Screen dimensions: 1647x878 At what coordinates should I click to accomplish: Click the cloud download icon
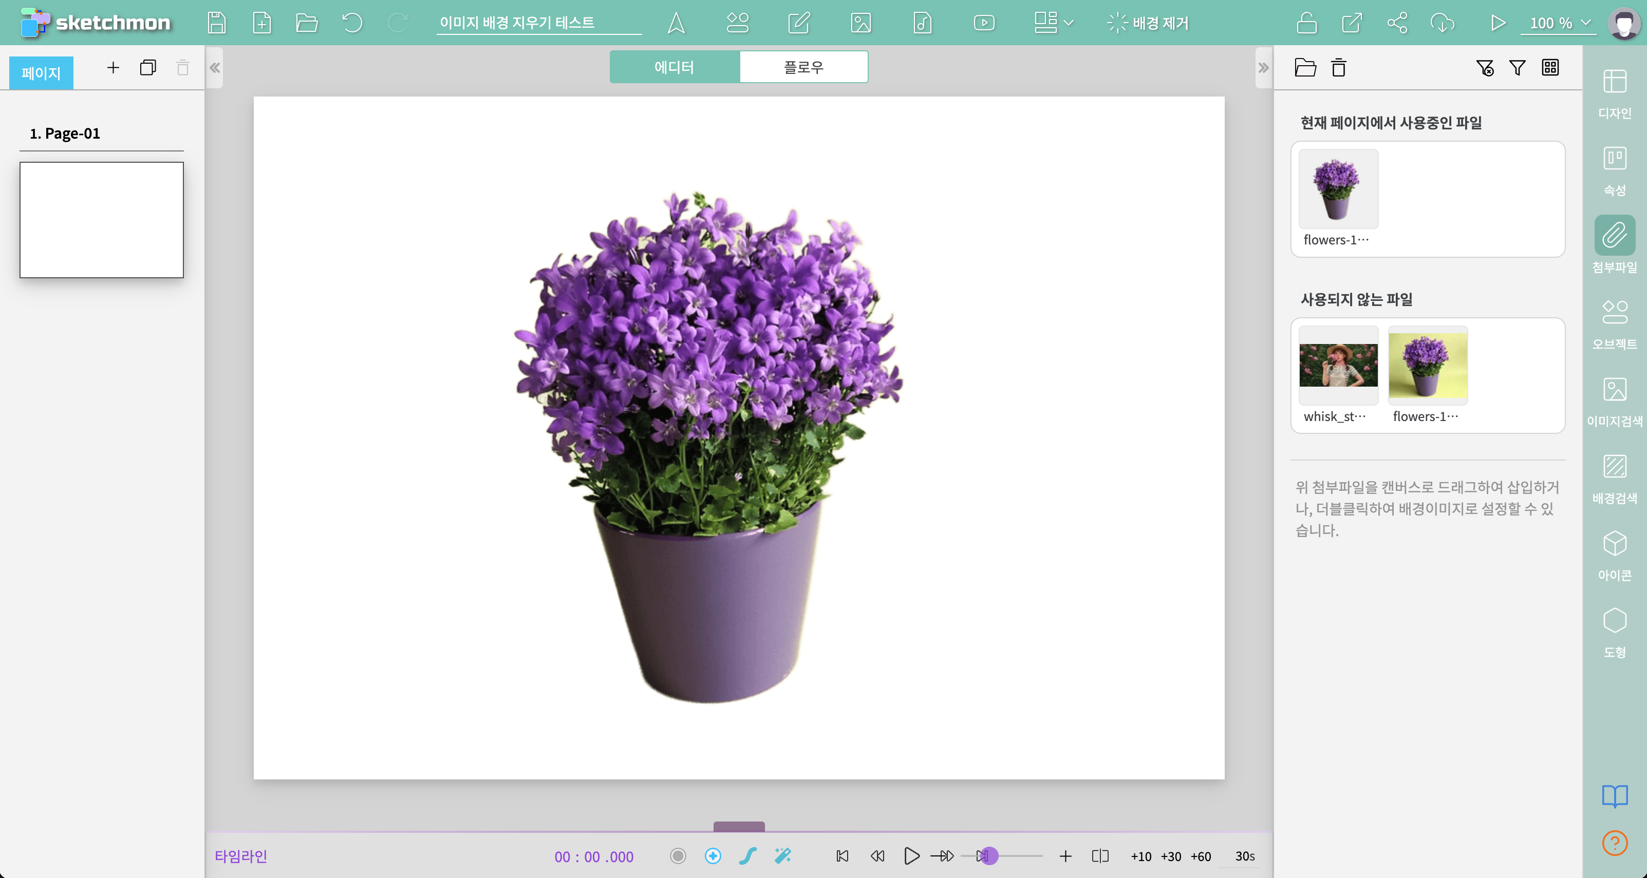click(1442, 23)
